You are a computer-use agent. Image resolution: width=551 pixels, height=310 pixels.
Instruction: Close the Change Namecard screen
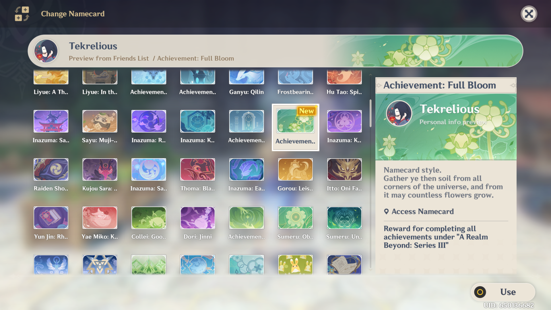(529, 14)
